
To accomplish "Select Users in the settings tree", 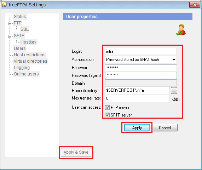I will 20,49.
